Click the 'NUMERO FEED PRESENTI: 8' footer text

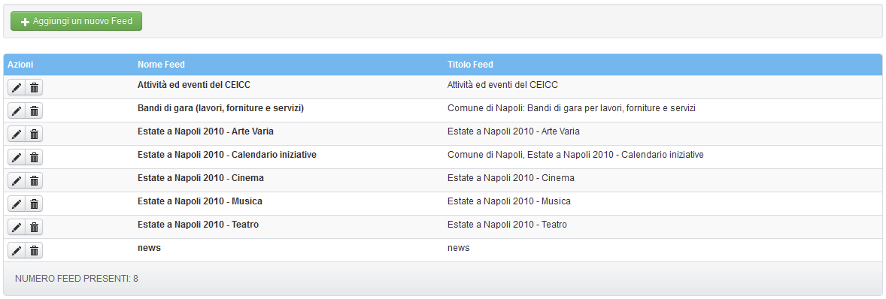click(77, 278)
